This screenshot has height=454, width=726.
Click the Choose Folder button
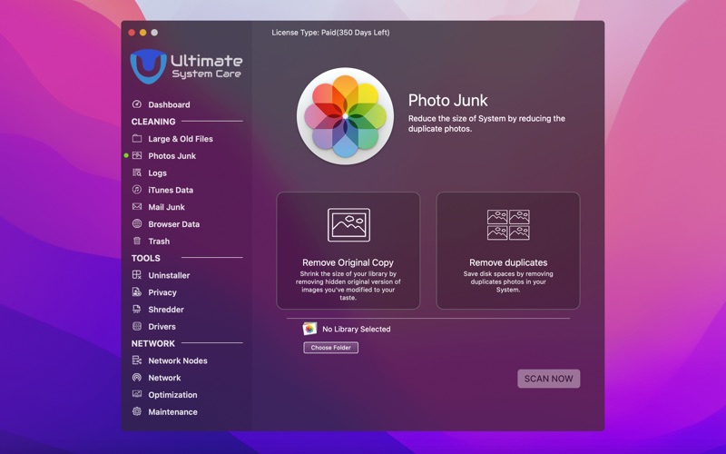pos(330,348)
